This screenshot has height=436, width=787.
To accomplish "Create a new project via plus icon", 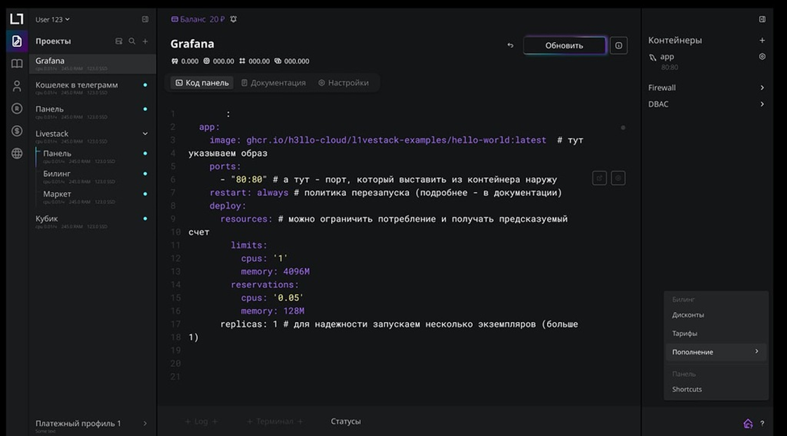I will click(x=145, y=41).
